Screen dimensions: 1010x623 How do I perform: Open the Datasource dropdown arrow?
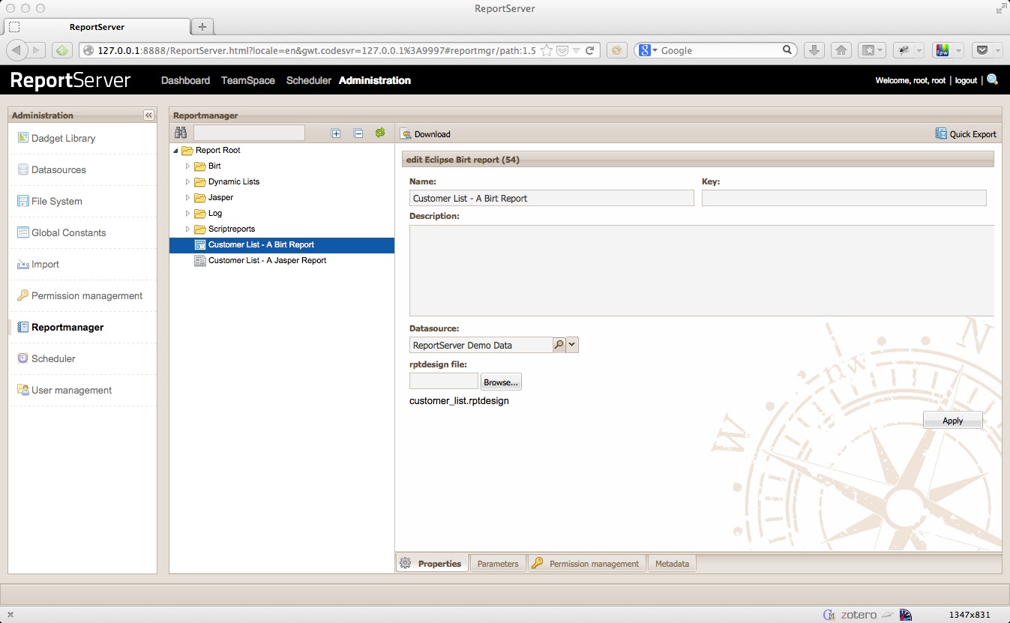click(x=572, y=345)
